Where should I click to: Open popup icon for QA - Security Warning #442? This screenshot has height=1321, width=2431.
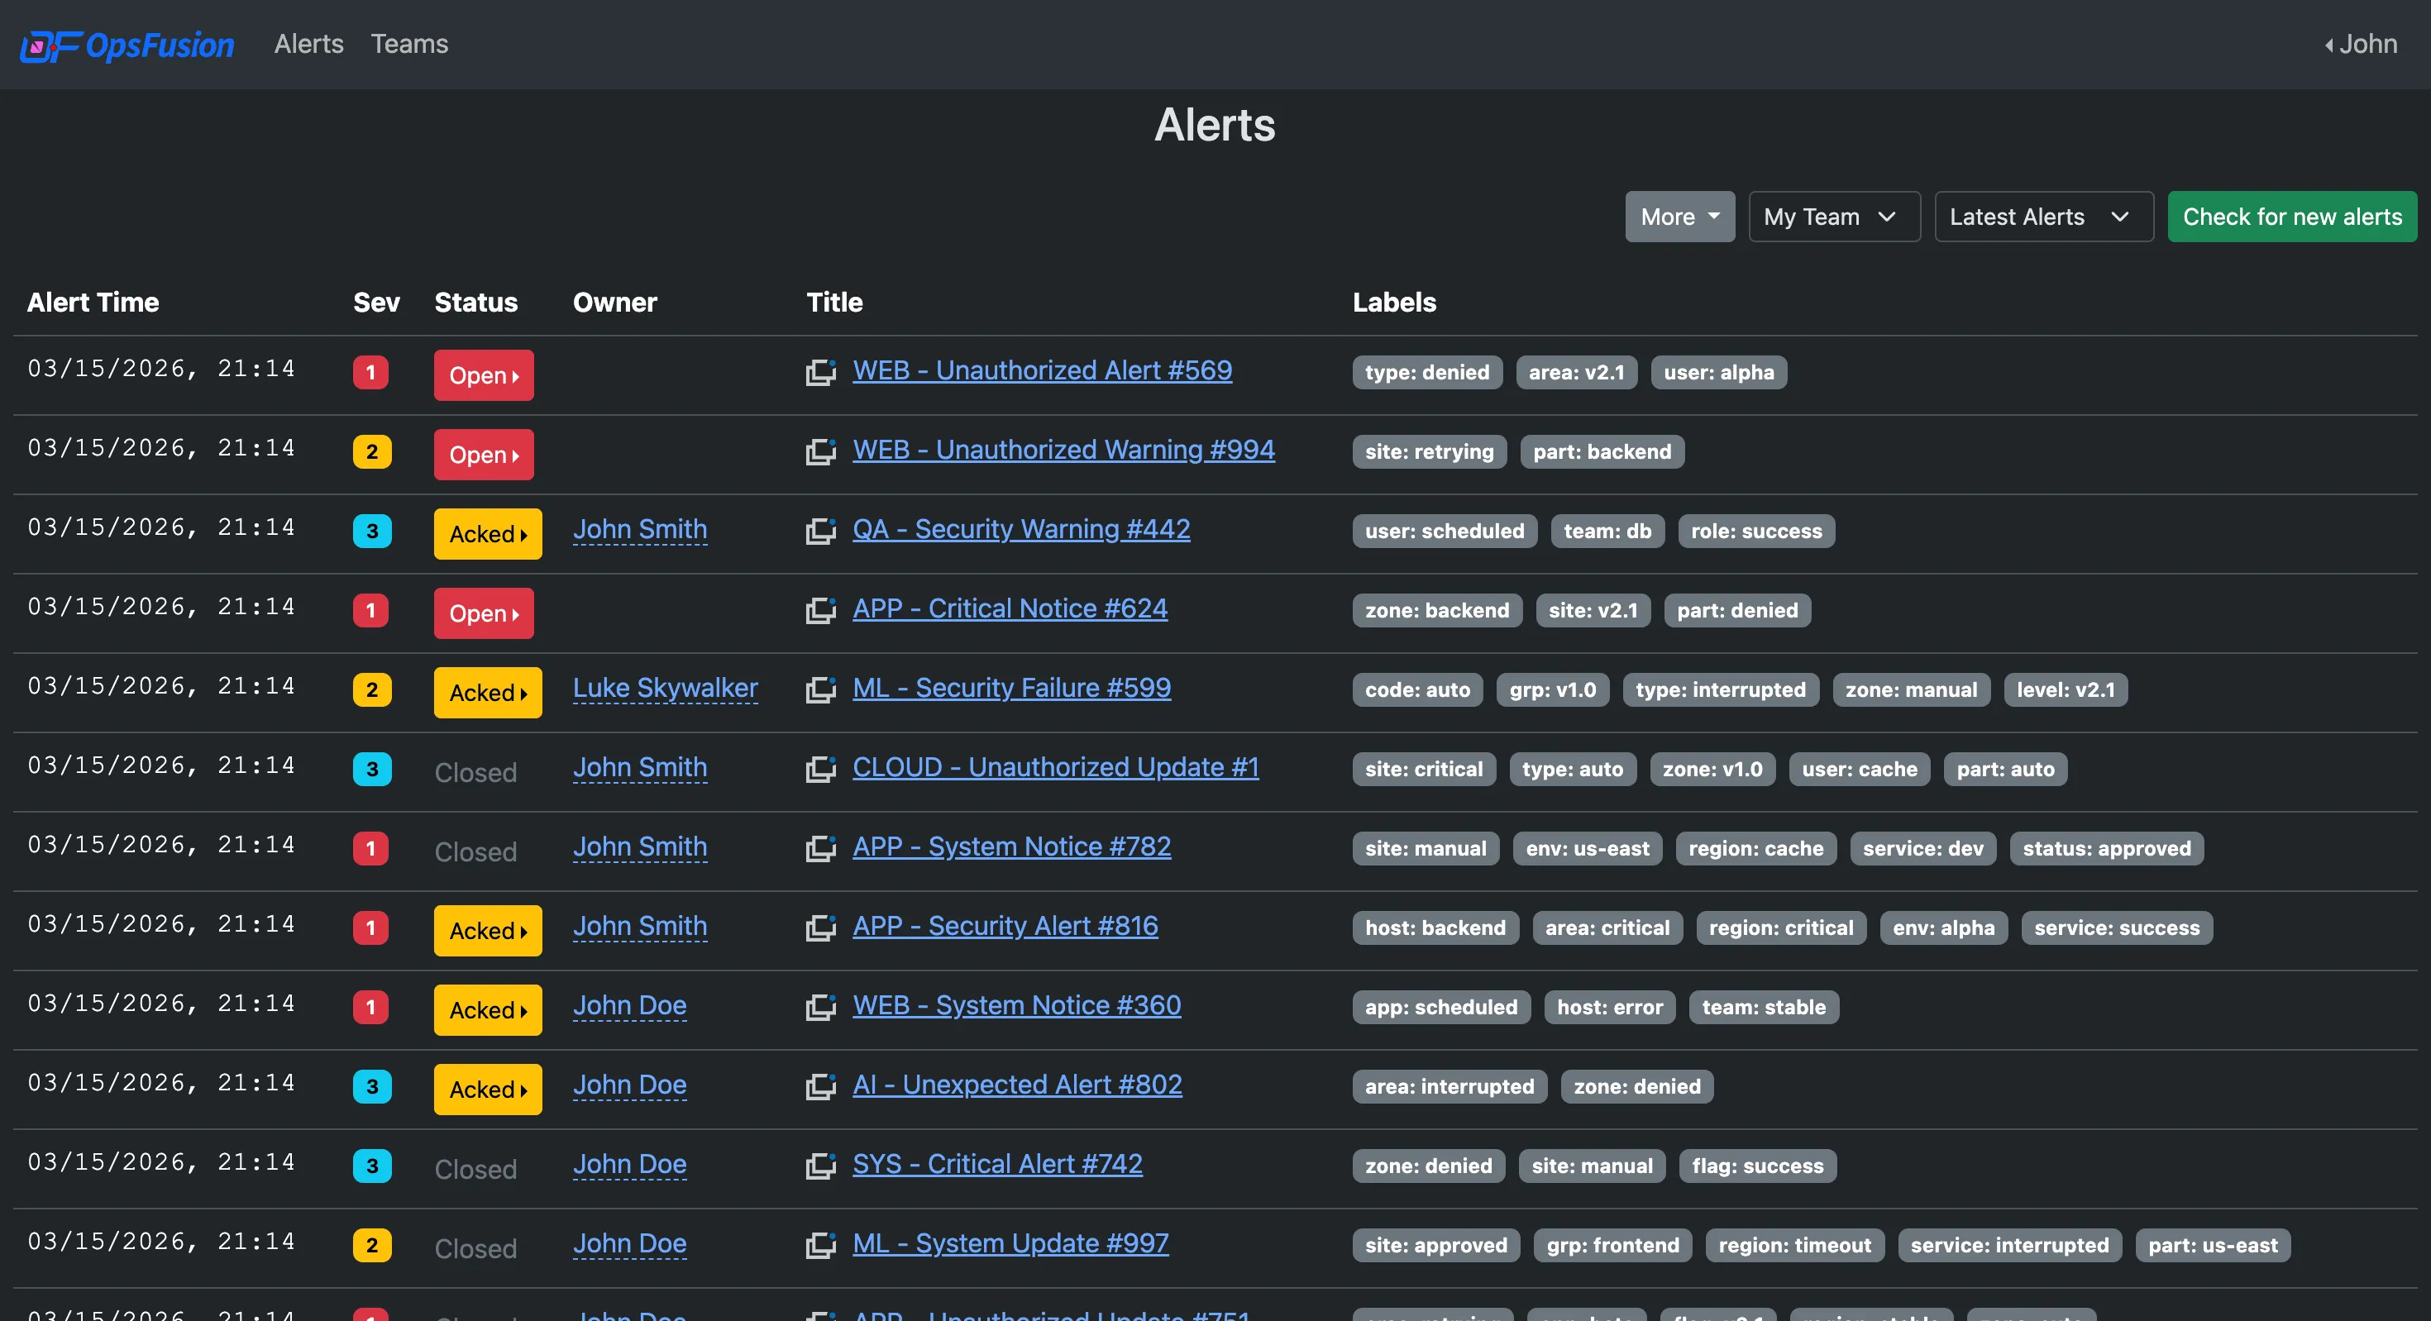tap(821, 530)
